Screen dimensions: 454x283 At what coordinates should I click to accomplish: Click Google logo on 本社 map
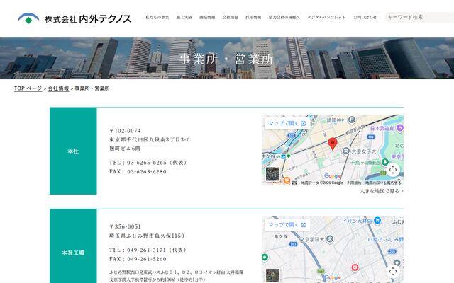coord(333,176)
